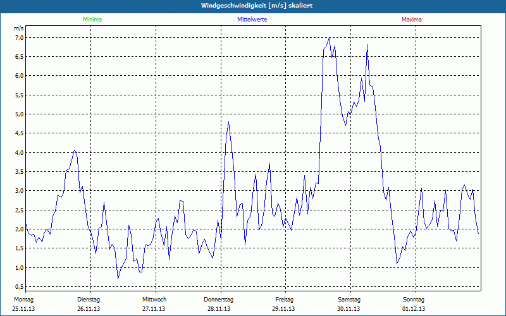The image size is (506, 316).
Task: Click the blue Mittelwerte legend label
Action: tap(252, 20)
